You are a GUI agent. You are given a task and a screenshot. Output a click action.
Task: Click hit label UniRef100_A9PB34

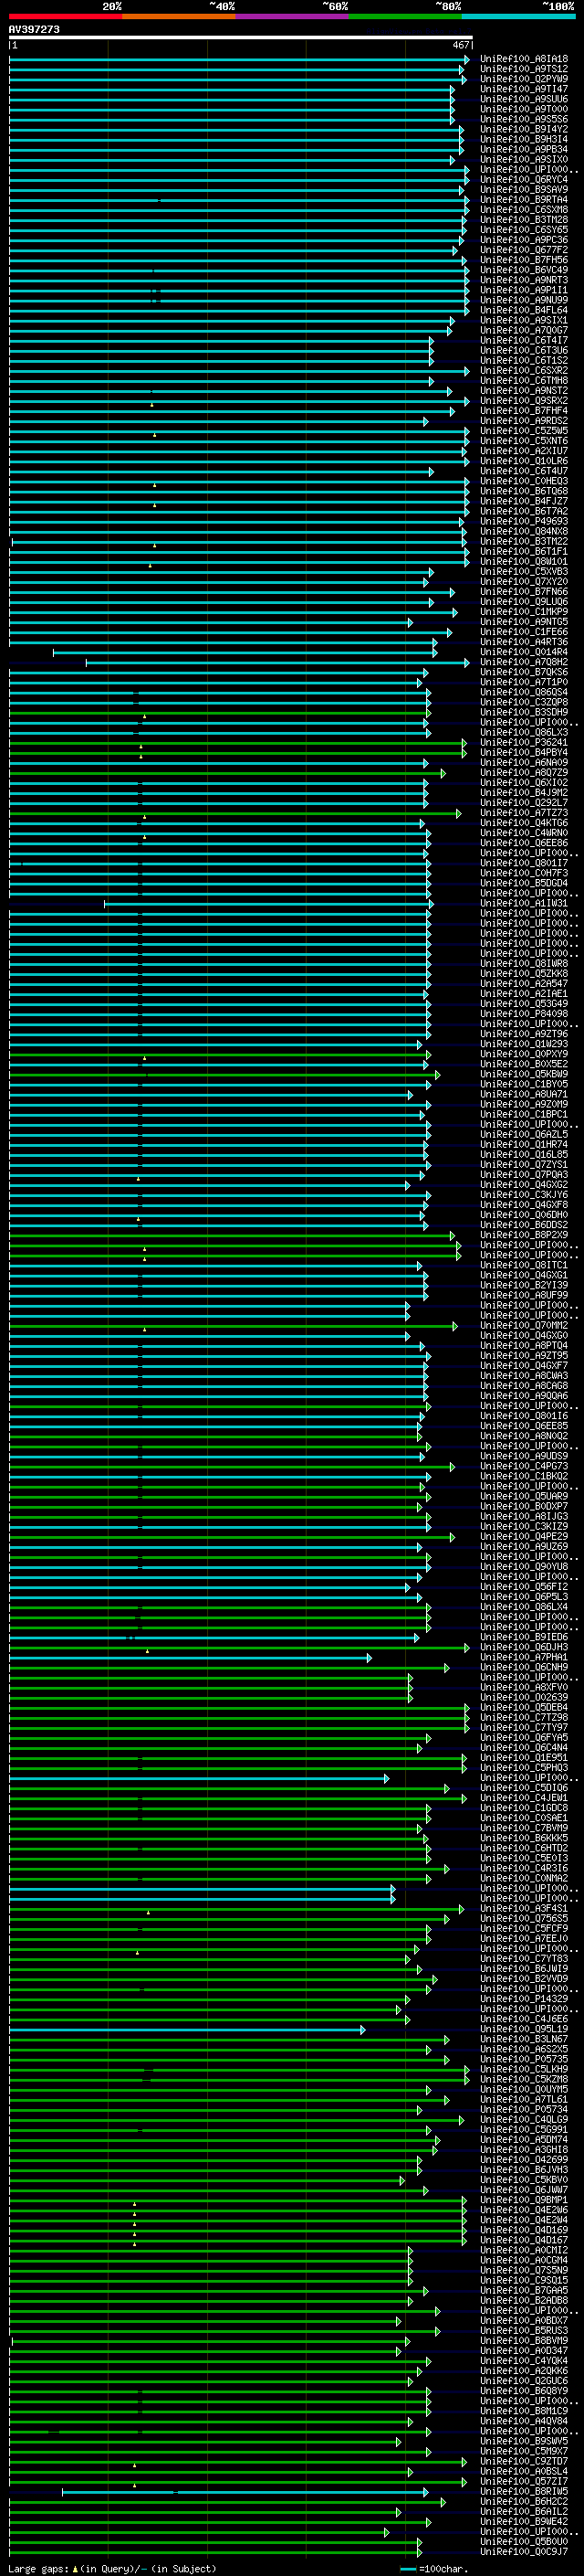524,149
